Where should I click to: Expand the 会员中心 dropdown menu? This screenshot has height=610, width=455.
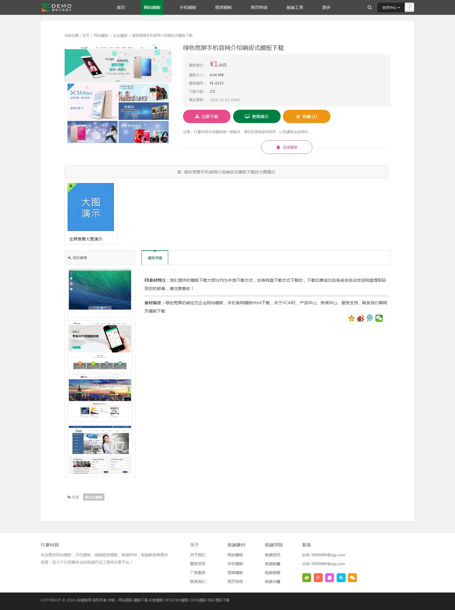point(391,7)
